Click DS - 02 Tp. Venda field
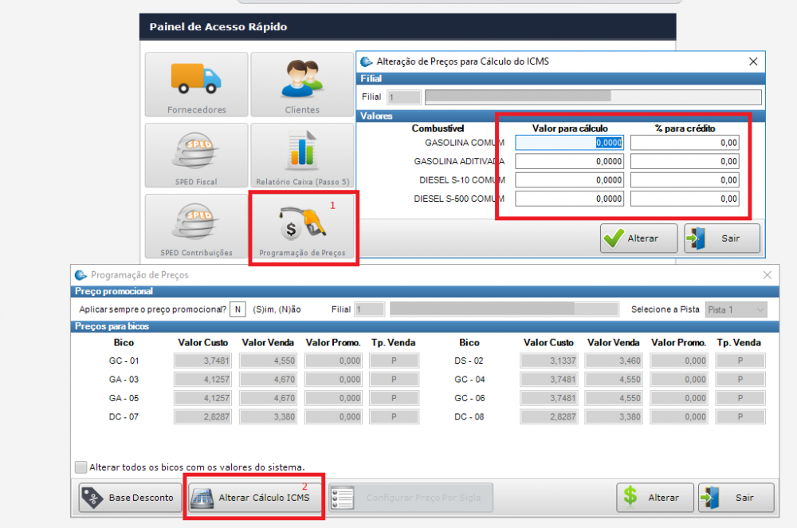This screenshot has height=528, width=797. pyautogui.click(x=740, y=361)
